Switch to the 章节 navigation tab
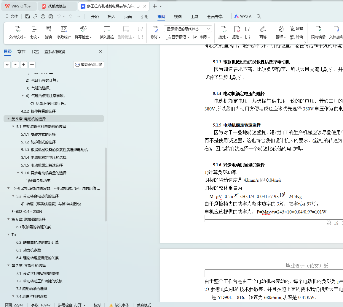 (21, 52)
